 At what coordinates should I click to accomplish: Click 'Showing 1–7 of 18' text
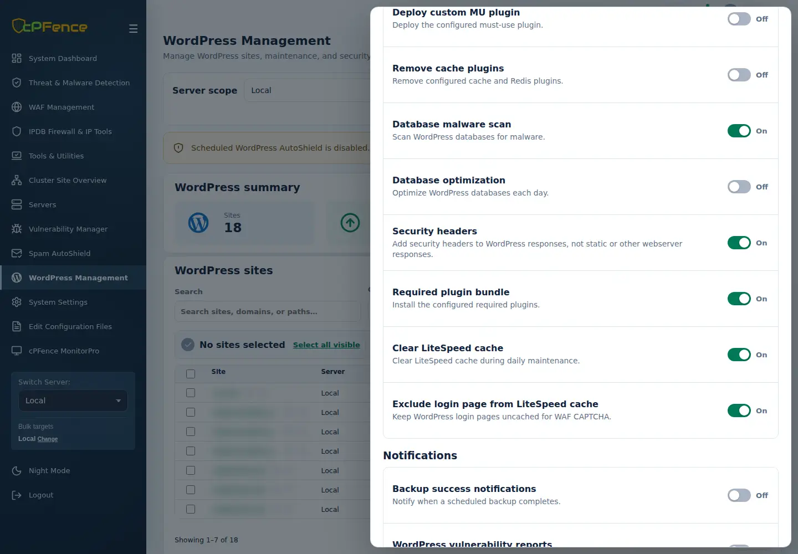pos(206,540)
